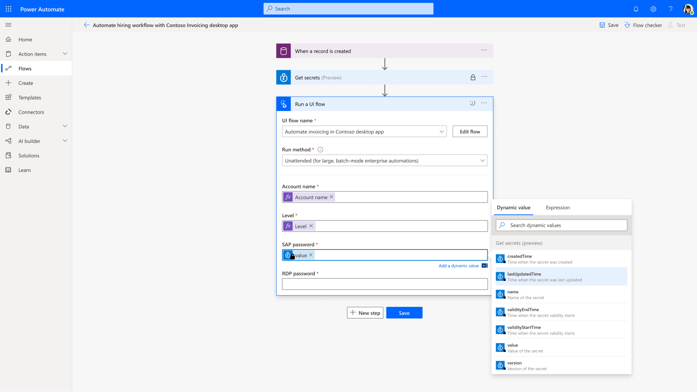The image size is (697, 392).
Task: Expand the Data chevron
Action: 65,126
